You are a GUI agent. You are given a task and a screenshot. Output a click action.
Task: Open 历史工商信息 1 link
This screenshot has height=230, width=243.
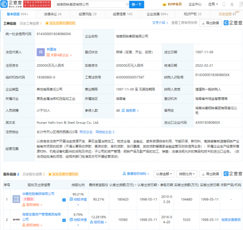click(x=31, y=23)
